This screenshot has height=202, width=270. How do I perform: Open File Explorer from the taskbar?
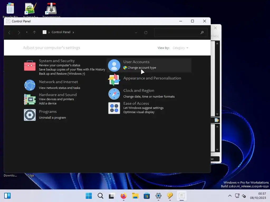pos(135,196)
